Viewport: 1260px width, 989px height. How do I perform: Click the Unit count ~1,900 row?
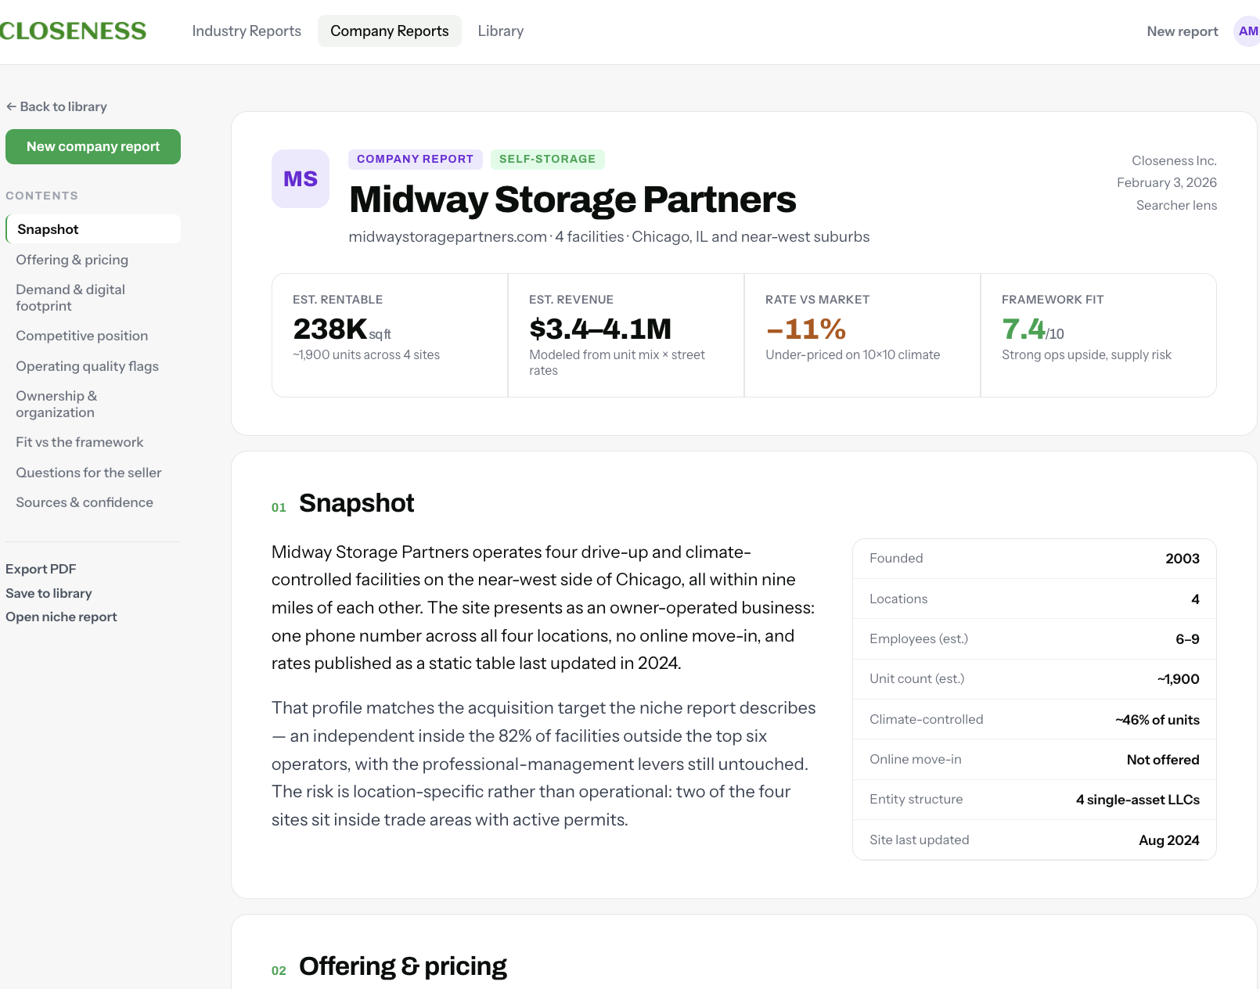1035,679
